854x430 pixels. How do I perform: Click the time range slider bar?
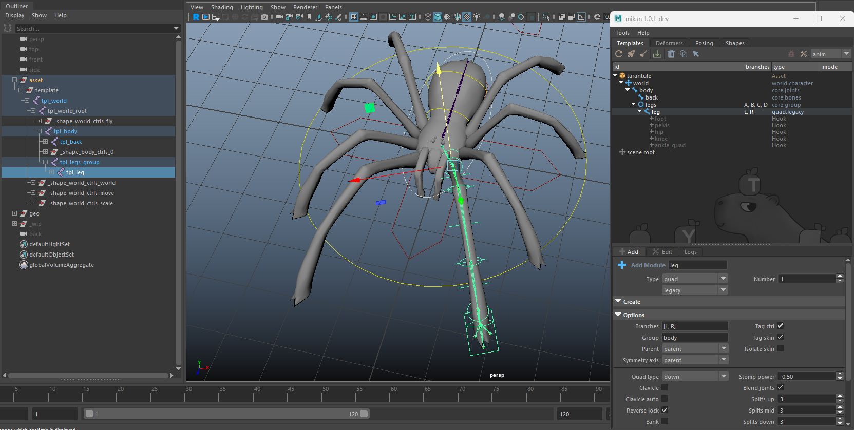click(x=226, y=414)
